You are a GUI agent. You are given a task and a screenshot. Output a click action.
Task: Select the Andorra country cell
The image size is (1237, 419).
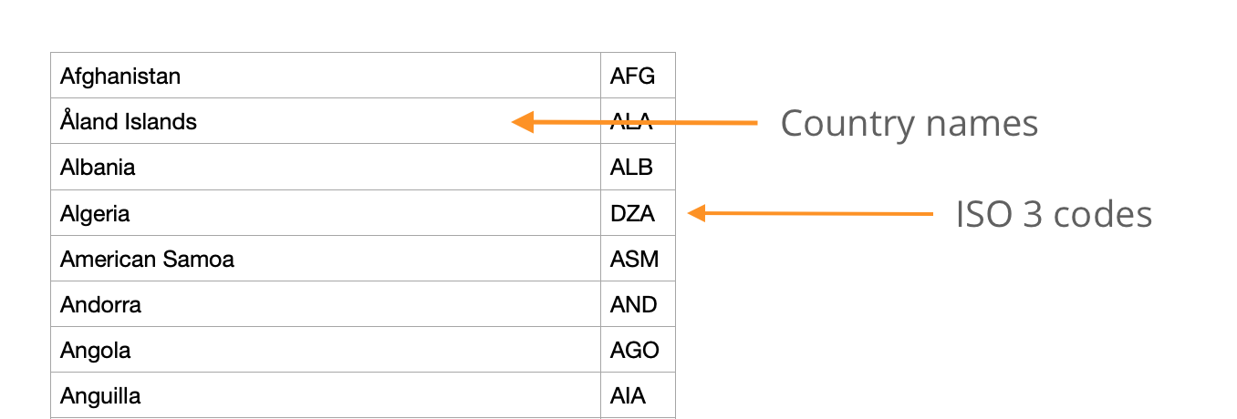(x=100, y=305)
